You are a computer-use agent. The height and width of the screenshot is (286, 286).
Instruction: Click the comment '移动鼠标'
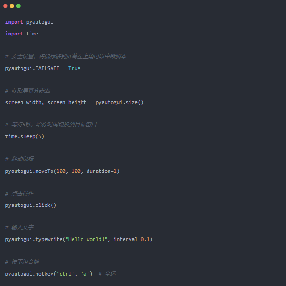[x=20, y=159]
